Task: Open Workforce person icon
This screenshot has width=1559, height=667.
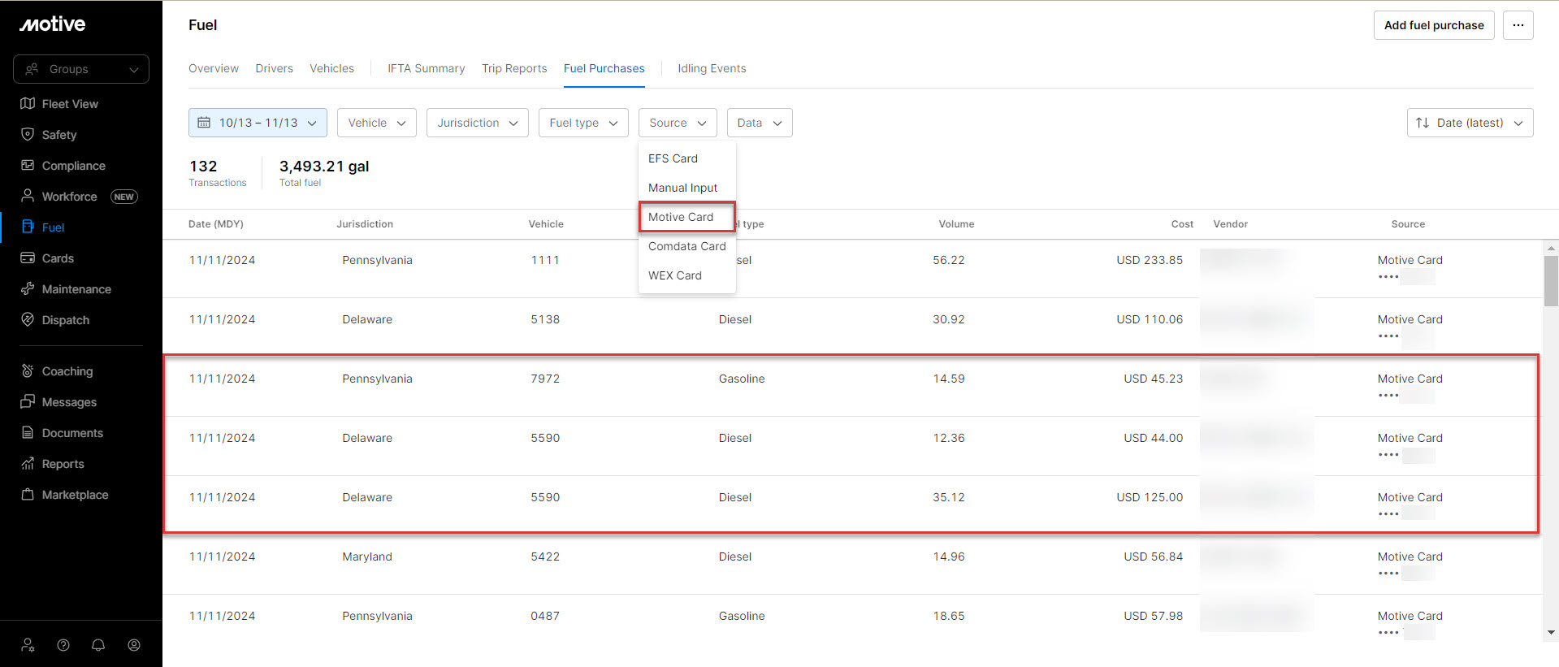Action: (28, 196)
